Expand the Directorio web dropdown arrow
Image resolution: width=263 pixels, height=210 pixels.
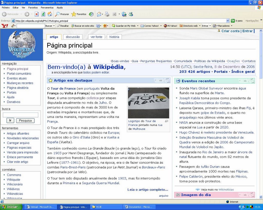[x=200, y=26]
